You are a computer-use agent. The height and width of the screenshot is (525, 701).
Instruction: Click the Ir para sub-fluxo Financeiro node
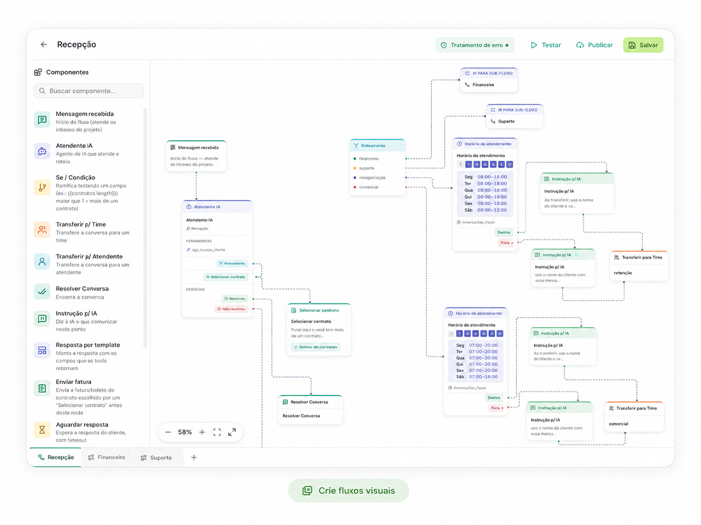click(489, 80)
